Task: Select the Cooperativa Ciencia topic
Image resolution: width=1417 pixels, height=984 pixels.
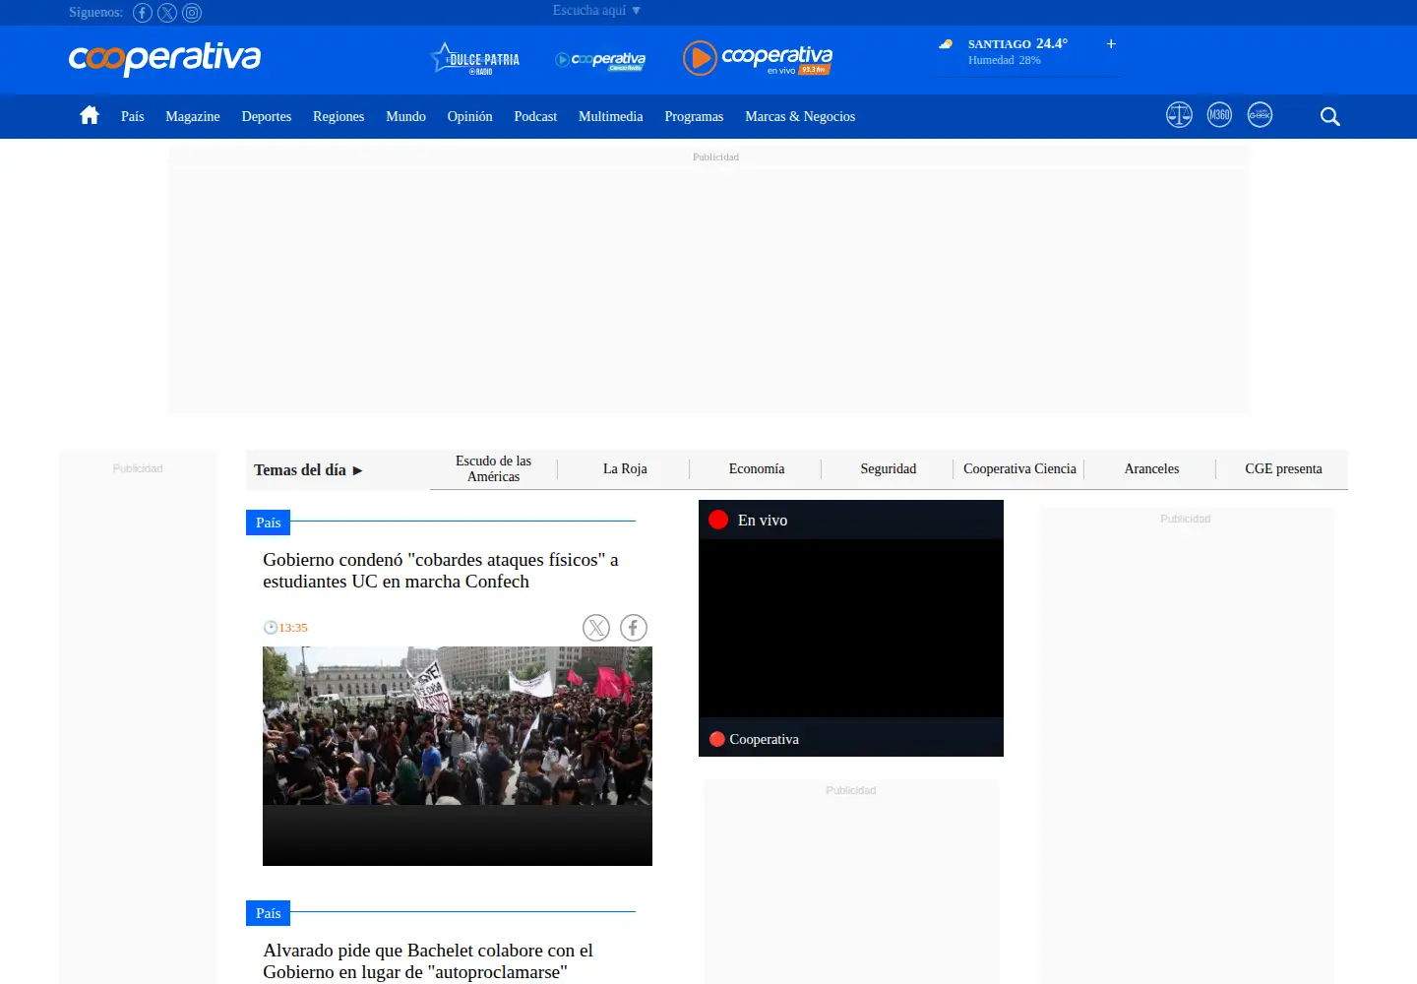Action: pos(1019,468)
